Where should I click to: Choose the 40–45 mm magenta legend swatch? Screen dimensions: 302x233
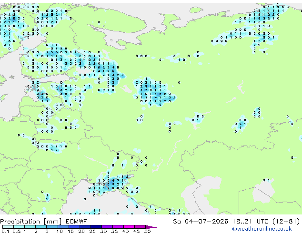point(129,227)
